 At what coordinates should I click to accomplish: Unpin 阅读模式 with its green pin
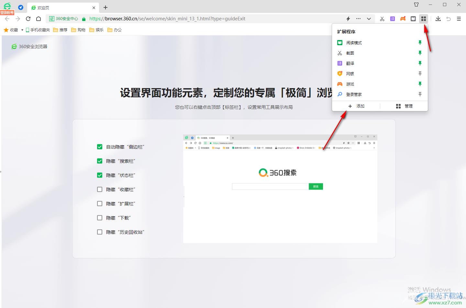pyautogui.click(x=420, y=43)
